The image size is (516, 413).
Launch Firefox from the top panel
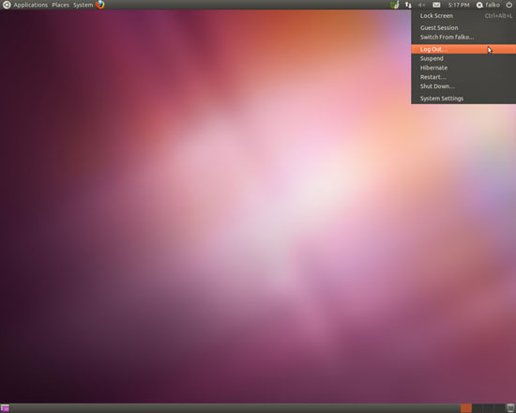[x=100, y=5]
